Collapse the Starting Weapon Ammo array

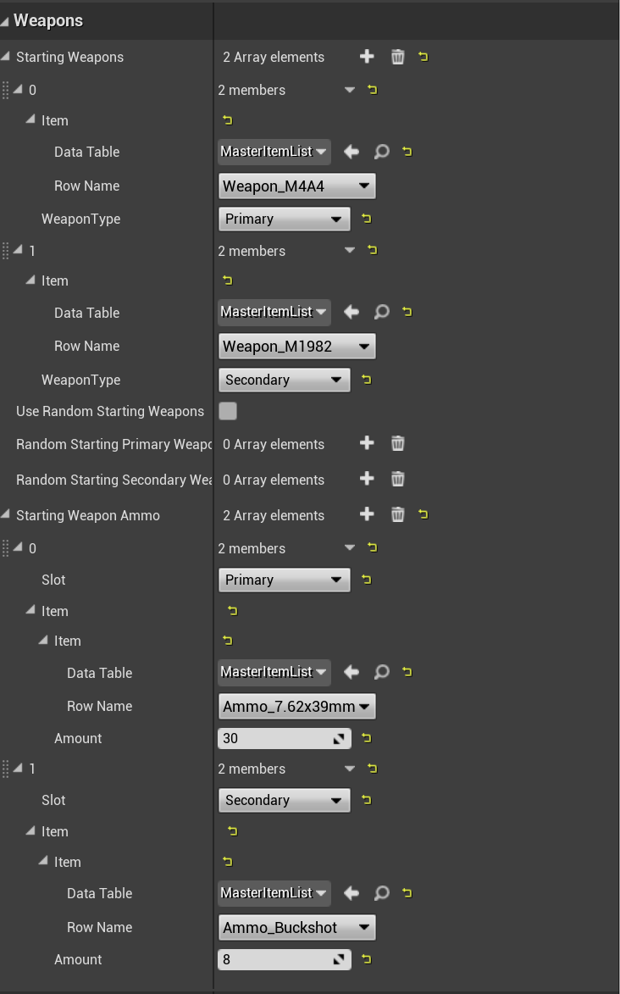click(x=7, y=515)
